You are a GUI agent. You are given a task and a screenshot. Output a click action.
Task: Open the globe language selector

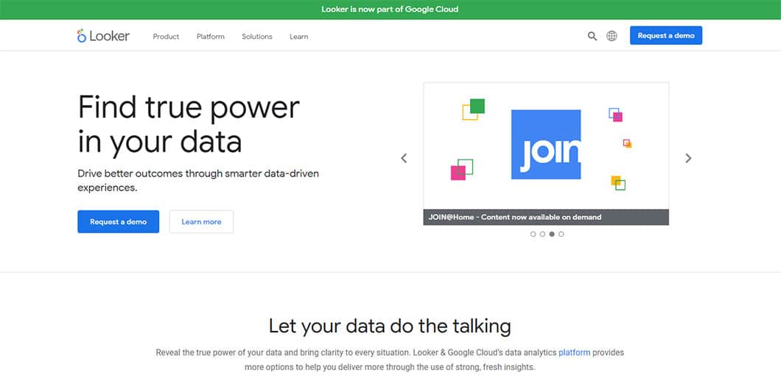click(x=612, y=36)
